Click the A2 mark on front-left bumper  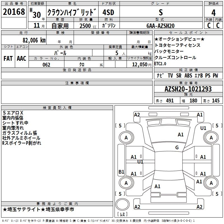pyautogui.click(x=137, y=115)
